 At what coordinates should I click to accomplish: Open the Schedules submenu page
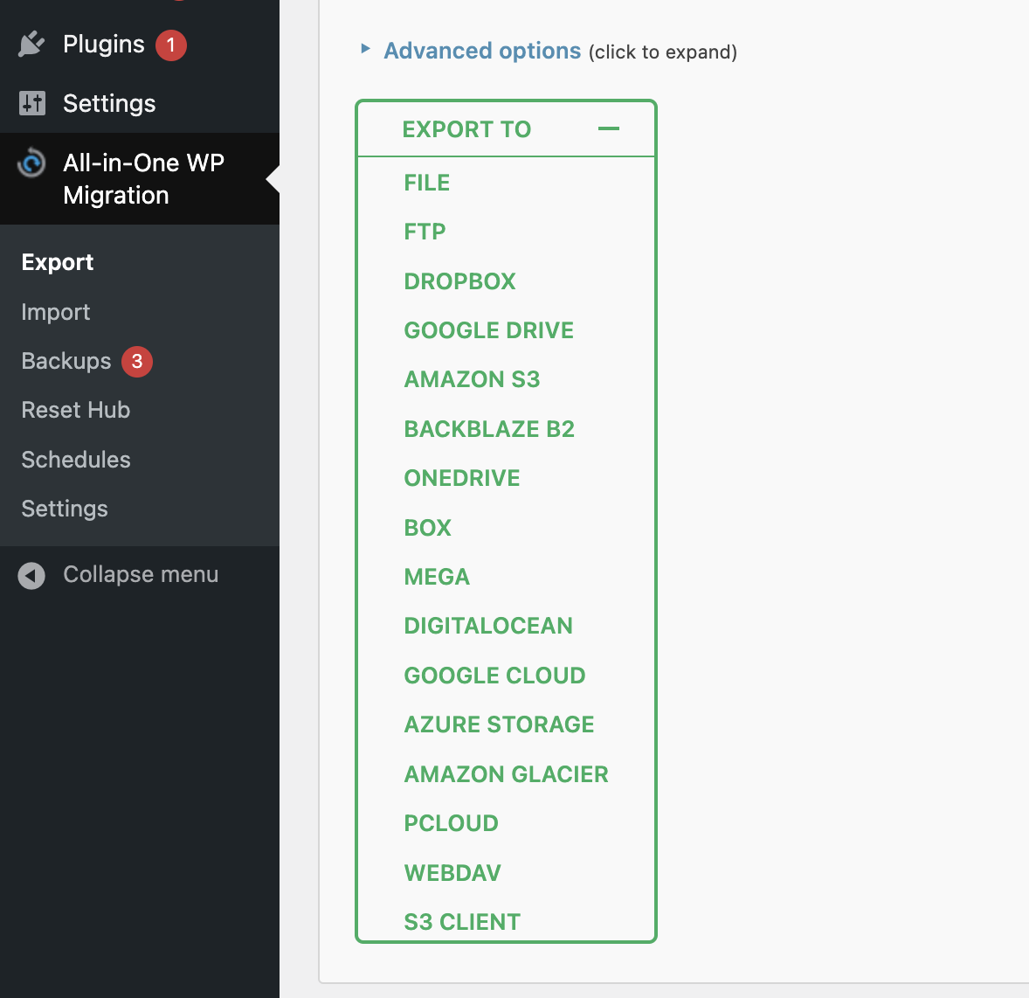[76, 460]
